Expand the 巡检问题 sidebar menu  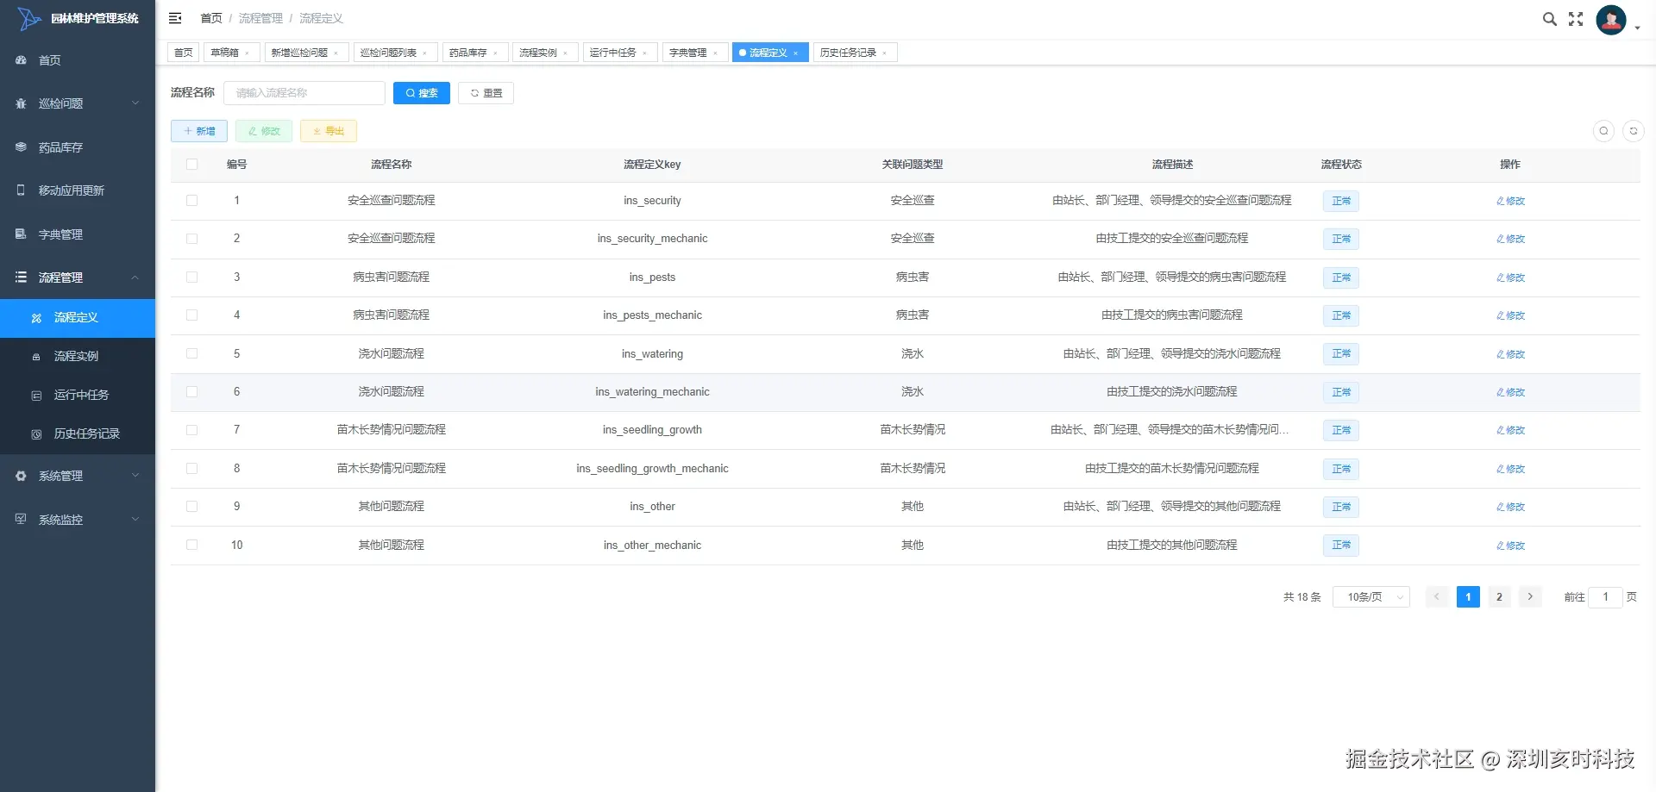[78, 103]
